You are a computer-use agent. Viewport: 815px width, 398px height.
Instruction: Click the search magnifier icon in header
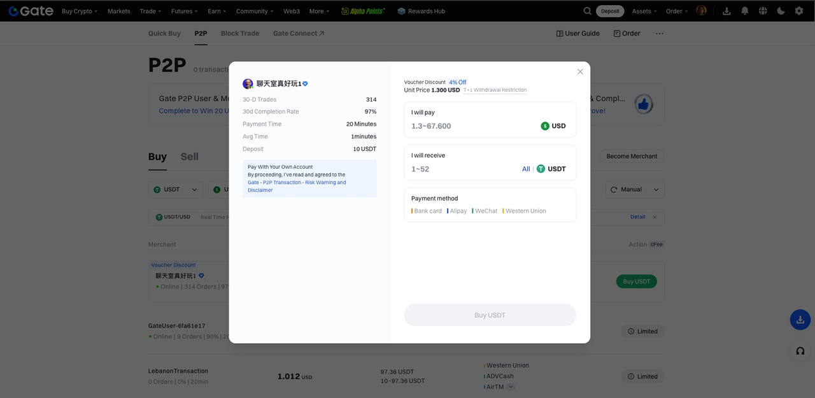(x=587, y=11)
